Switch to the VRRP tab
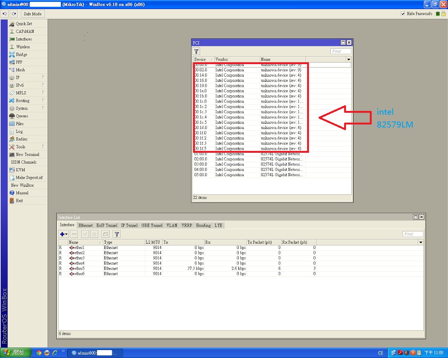Image resolution: width=448 pixels, height=358 pixels. pos(187,225)
